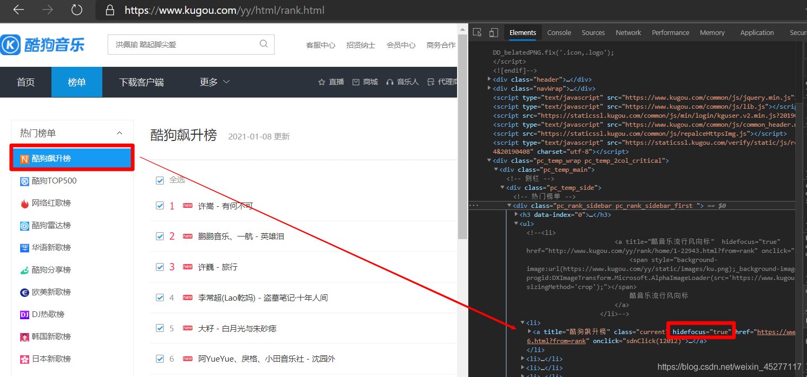Click the 商务合作 link
The image size is (807, 377).
[441, 45]
